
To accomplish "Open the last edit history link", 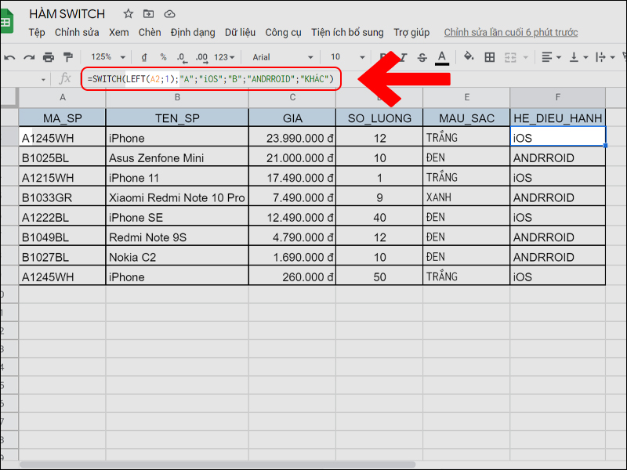I will pos(511,32).
